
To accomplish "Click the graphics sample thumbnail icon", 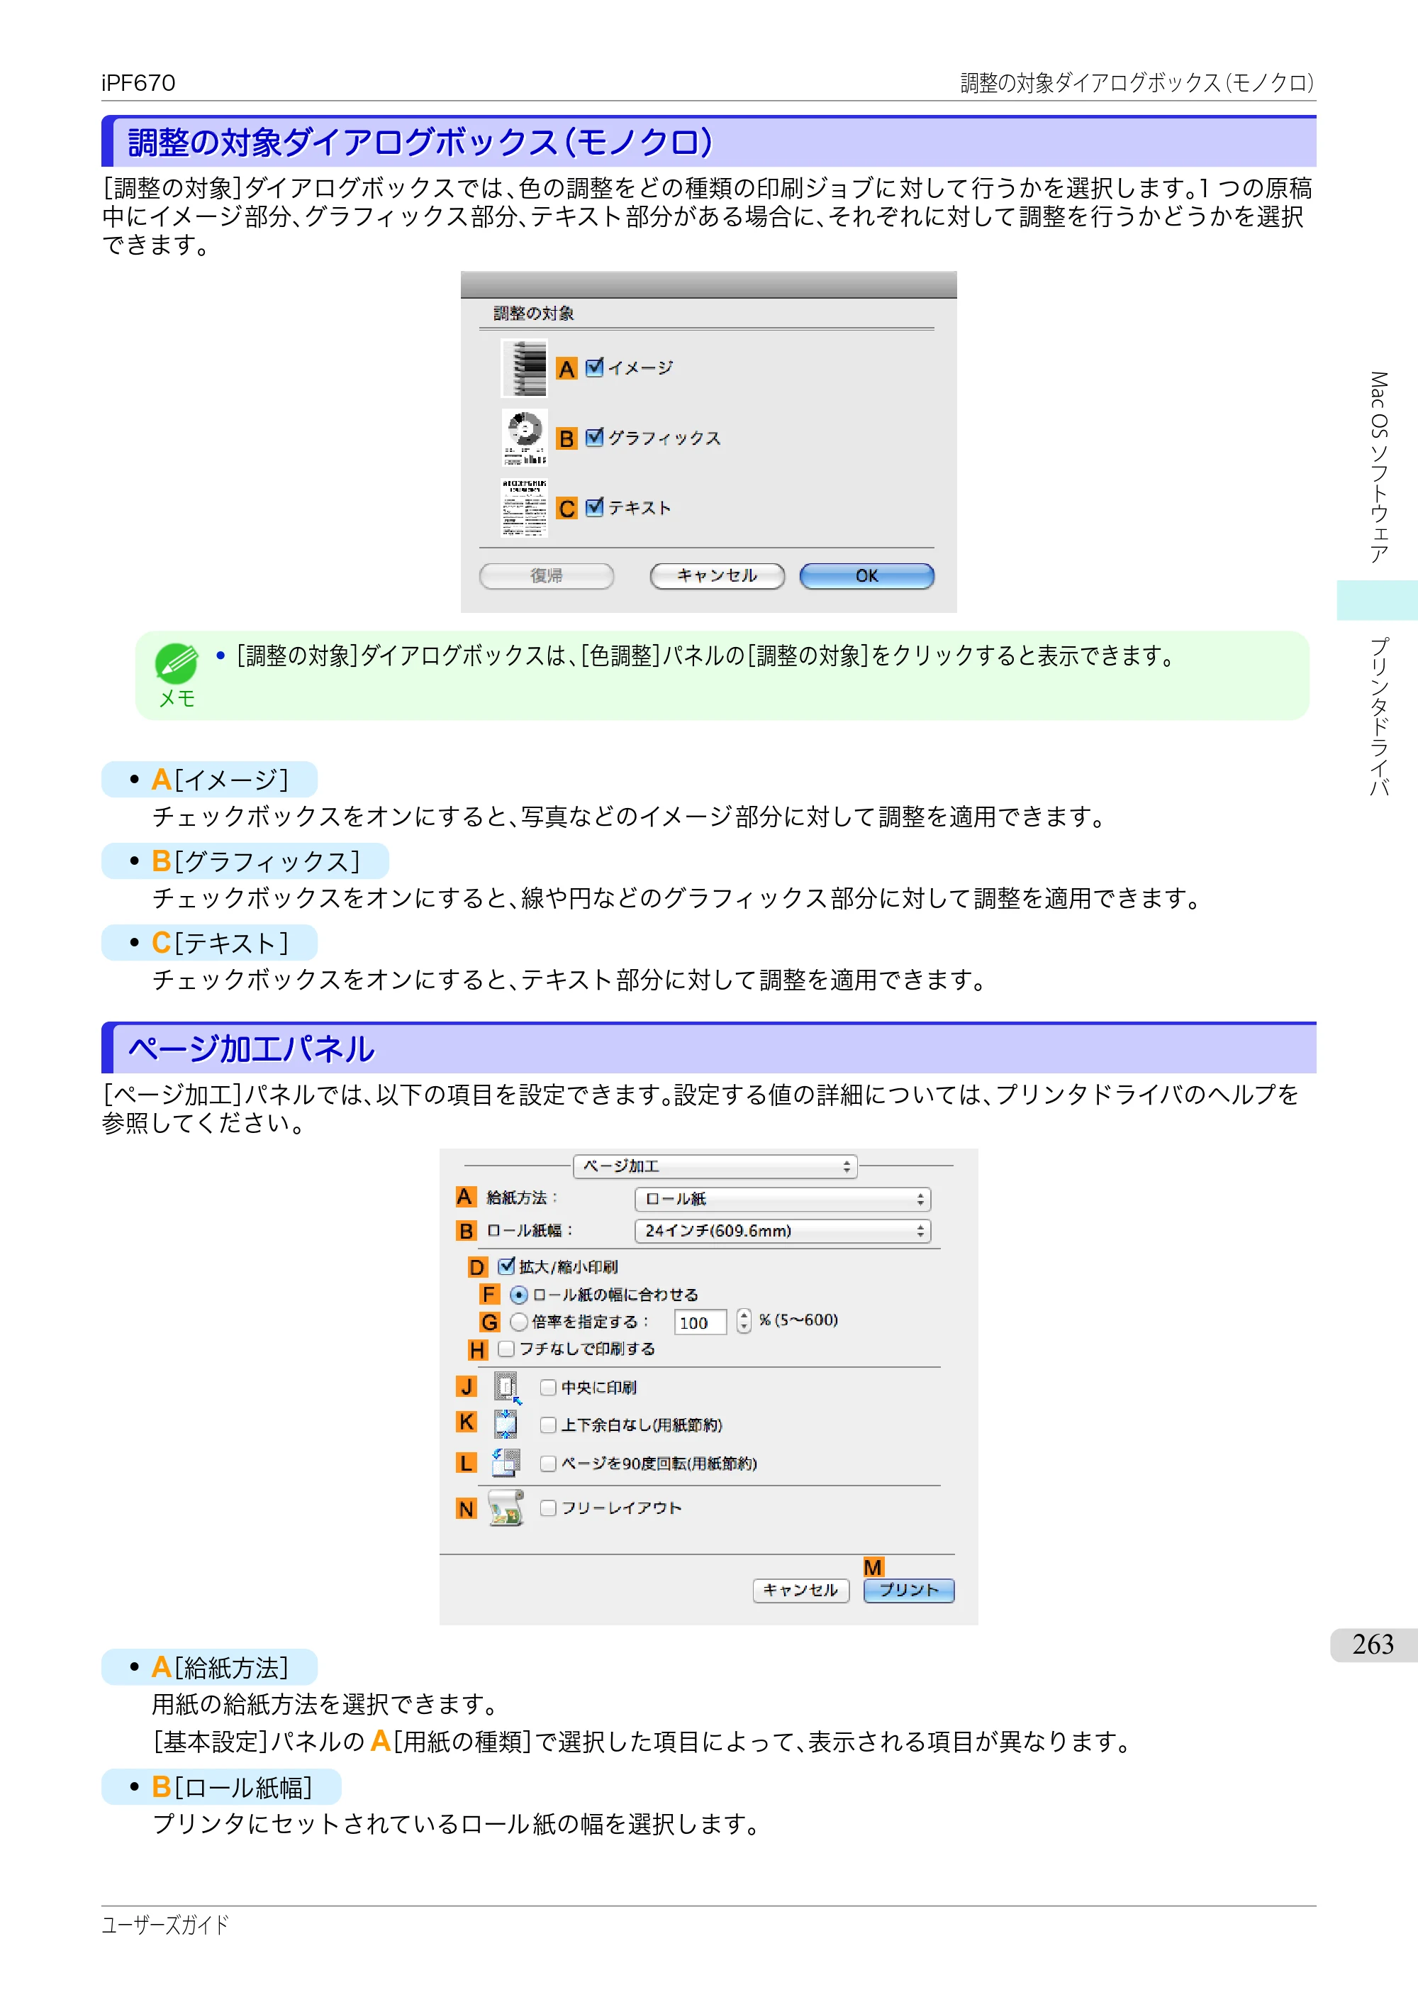I will pos(524,438).
